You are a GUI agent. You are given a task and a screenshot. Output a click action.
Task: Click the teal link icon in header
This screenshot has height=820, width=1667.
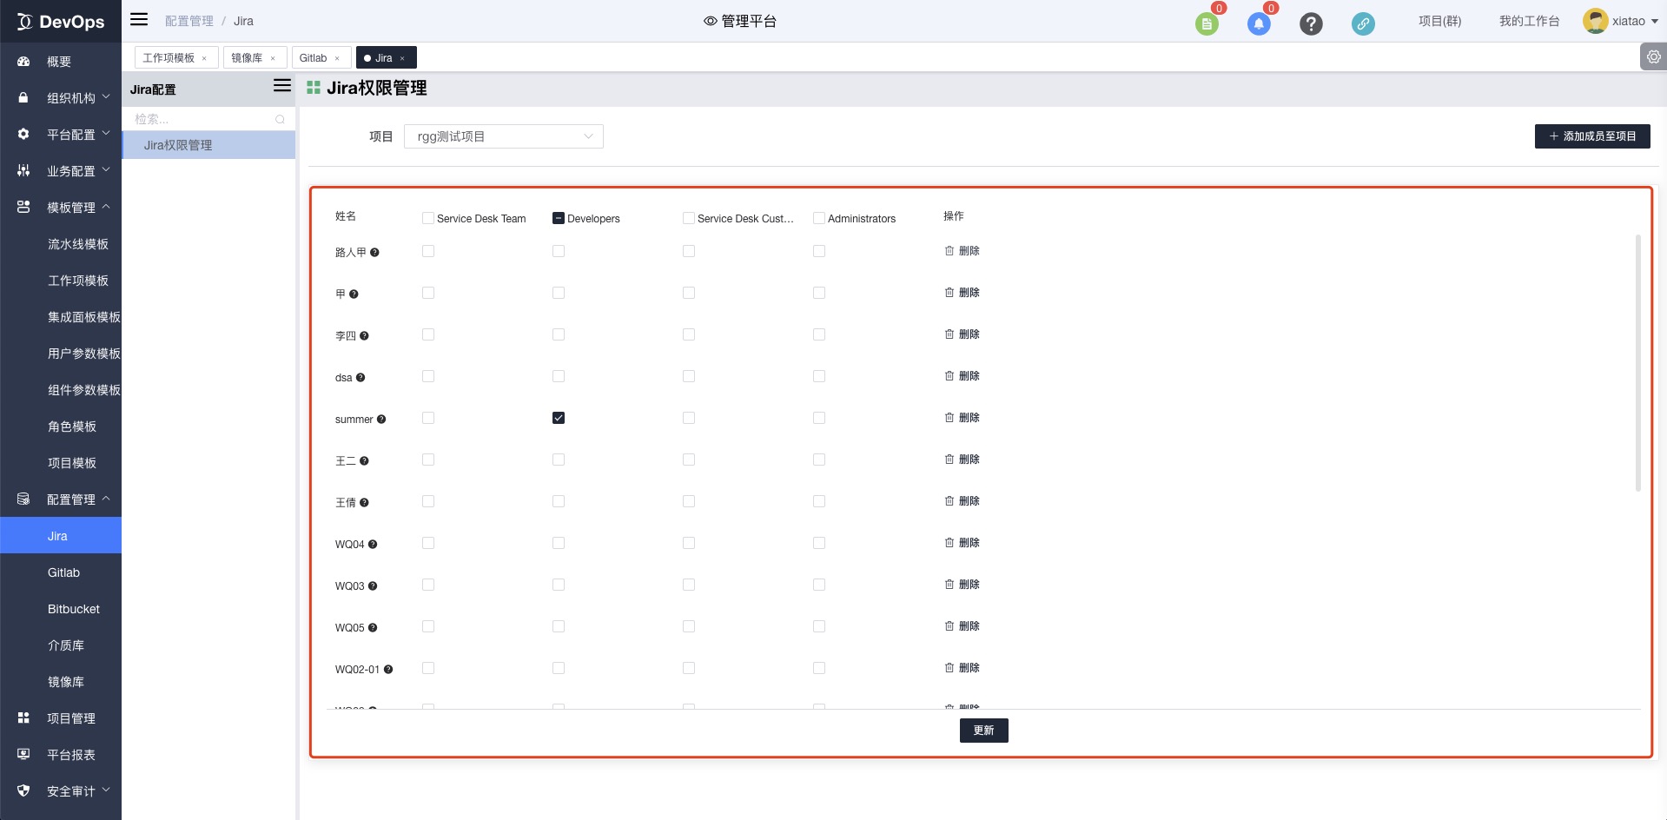click(x=1363, y=23)
